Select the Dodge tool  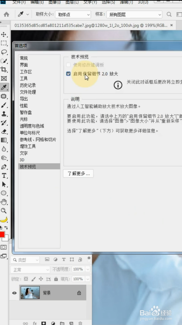(4, 158)
